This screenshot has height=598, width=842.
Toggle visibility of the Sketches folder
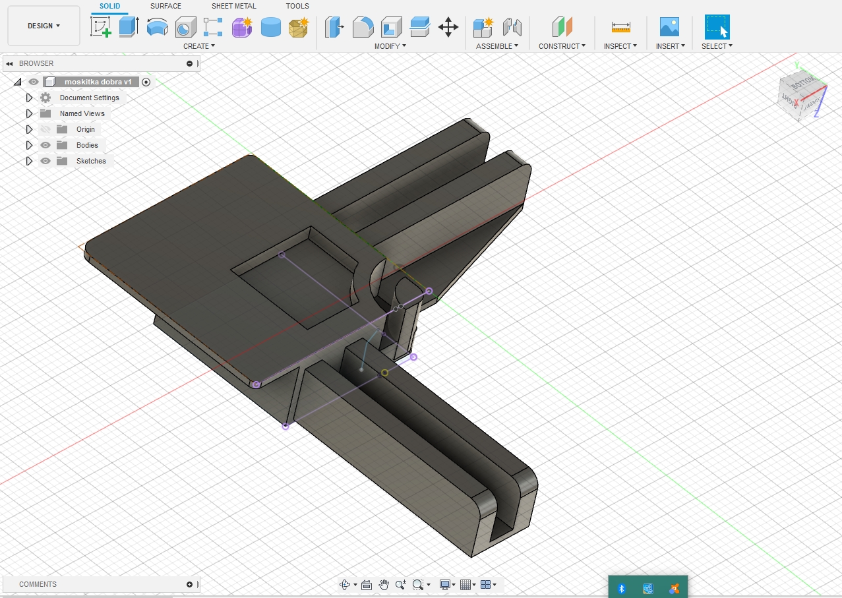point(45,161)
